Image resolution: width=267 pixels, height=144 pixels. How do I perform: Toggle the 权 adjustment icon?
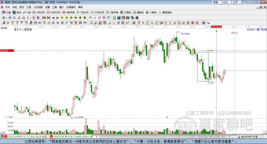click(34, 18)
